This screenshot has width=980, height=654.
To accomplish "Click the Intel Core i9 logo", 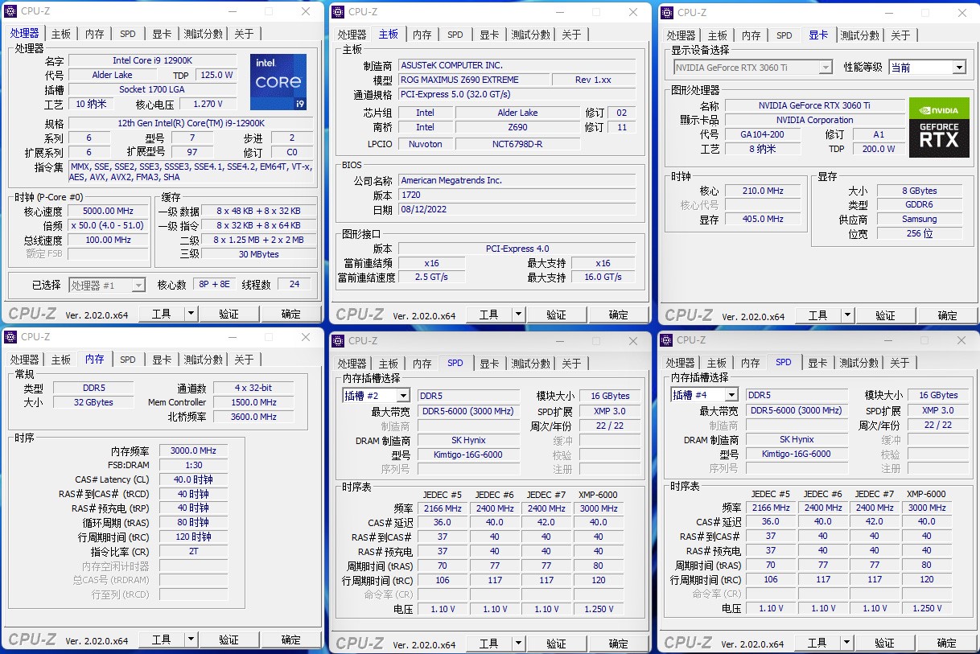I will point(278,82).
